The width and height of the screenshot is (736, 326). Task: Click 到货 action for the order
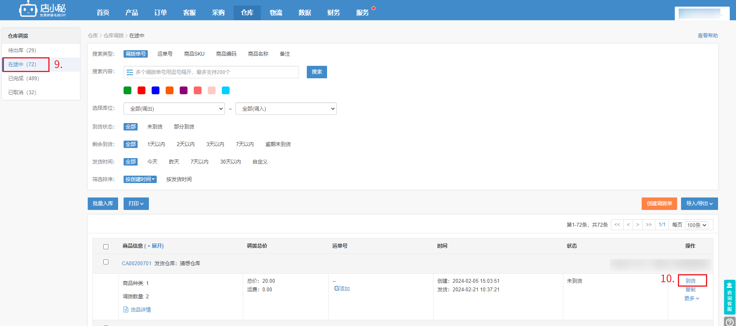coord(690,281)
